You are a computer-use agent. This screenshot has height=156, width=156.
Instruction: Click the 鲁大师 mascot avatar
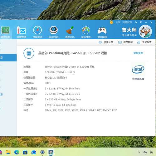(x=145, y=32)
